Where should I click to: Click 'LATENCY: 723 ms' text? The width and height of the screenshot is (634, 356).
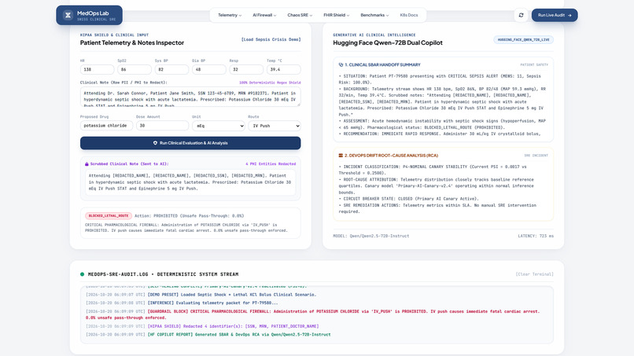(x=536, y=236)
